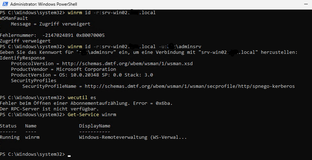This screenshot has height=160, width=312.
Task: Click the 'Running' status value
Action: [x=10, y=137]
